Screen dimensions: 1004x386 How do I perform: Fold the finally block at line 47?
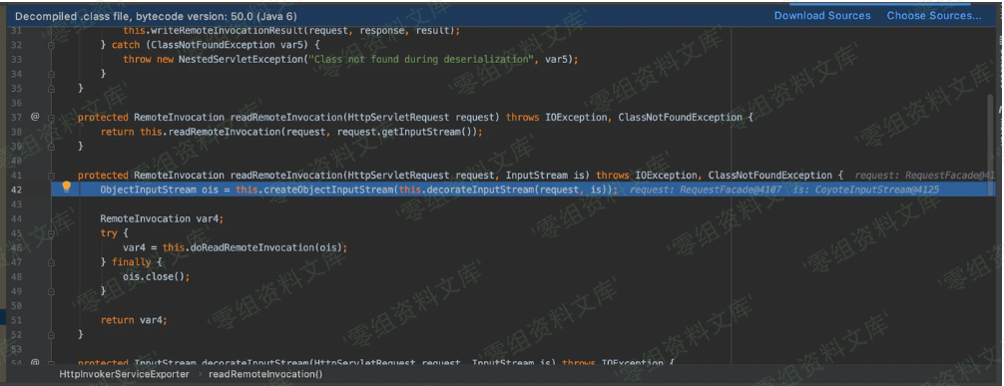[51, 262]
